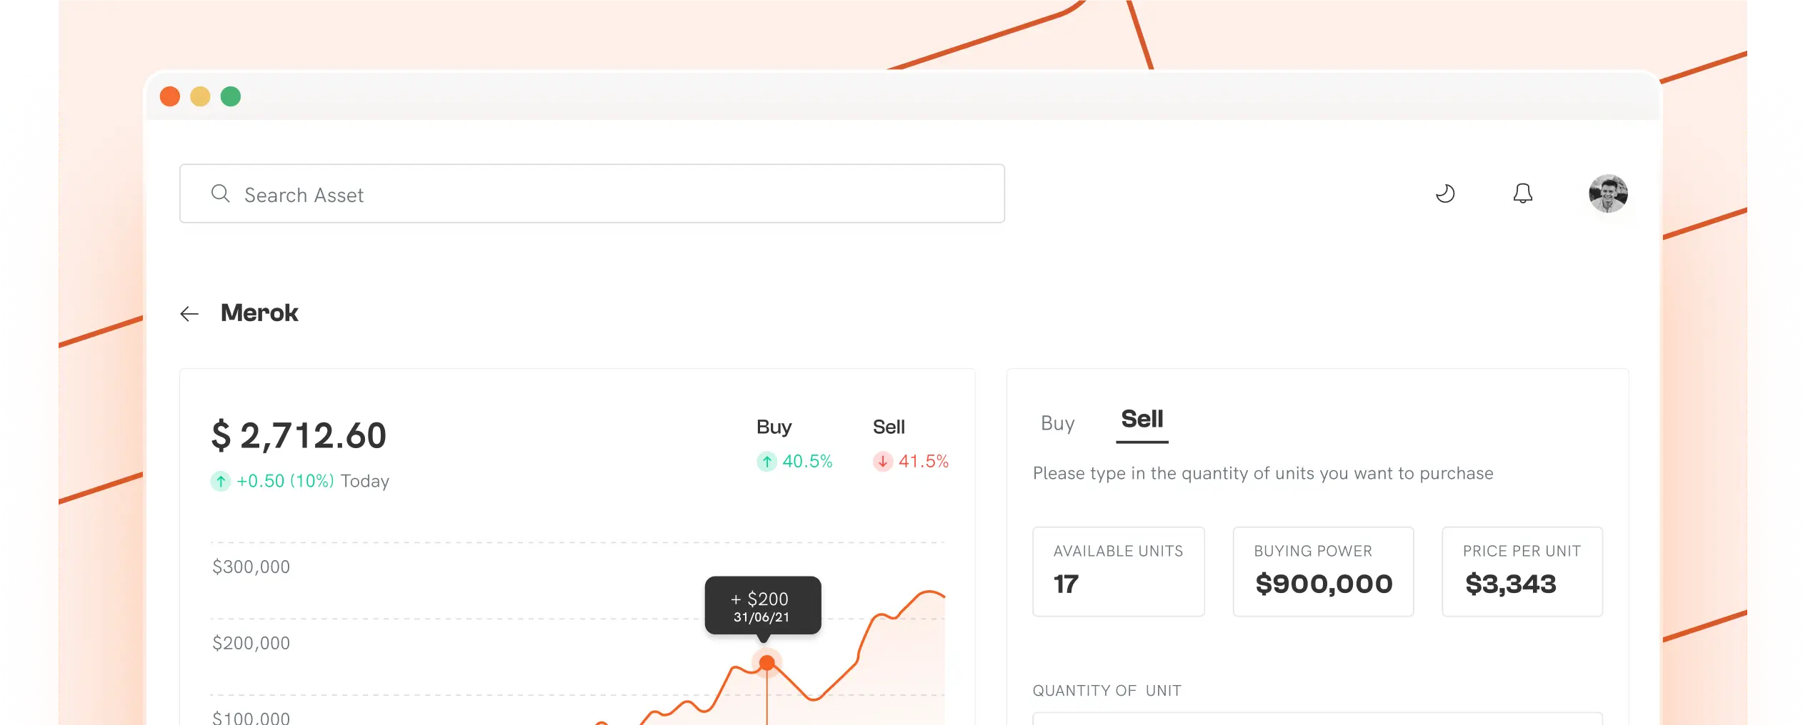Click the +$200 chart tooltip

click(762, 605)
